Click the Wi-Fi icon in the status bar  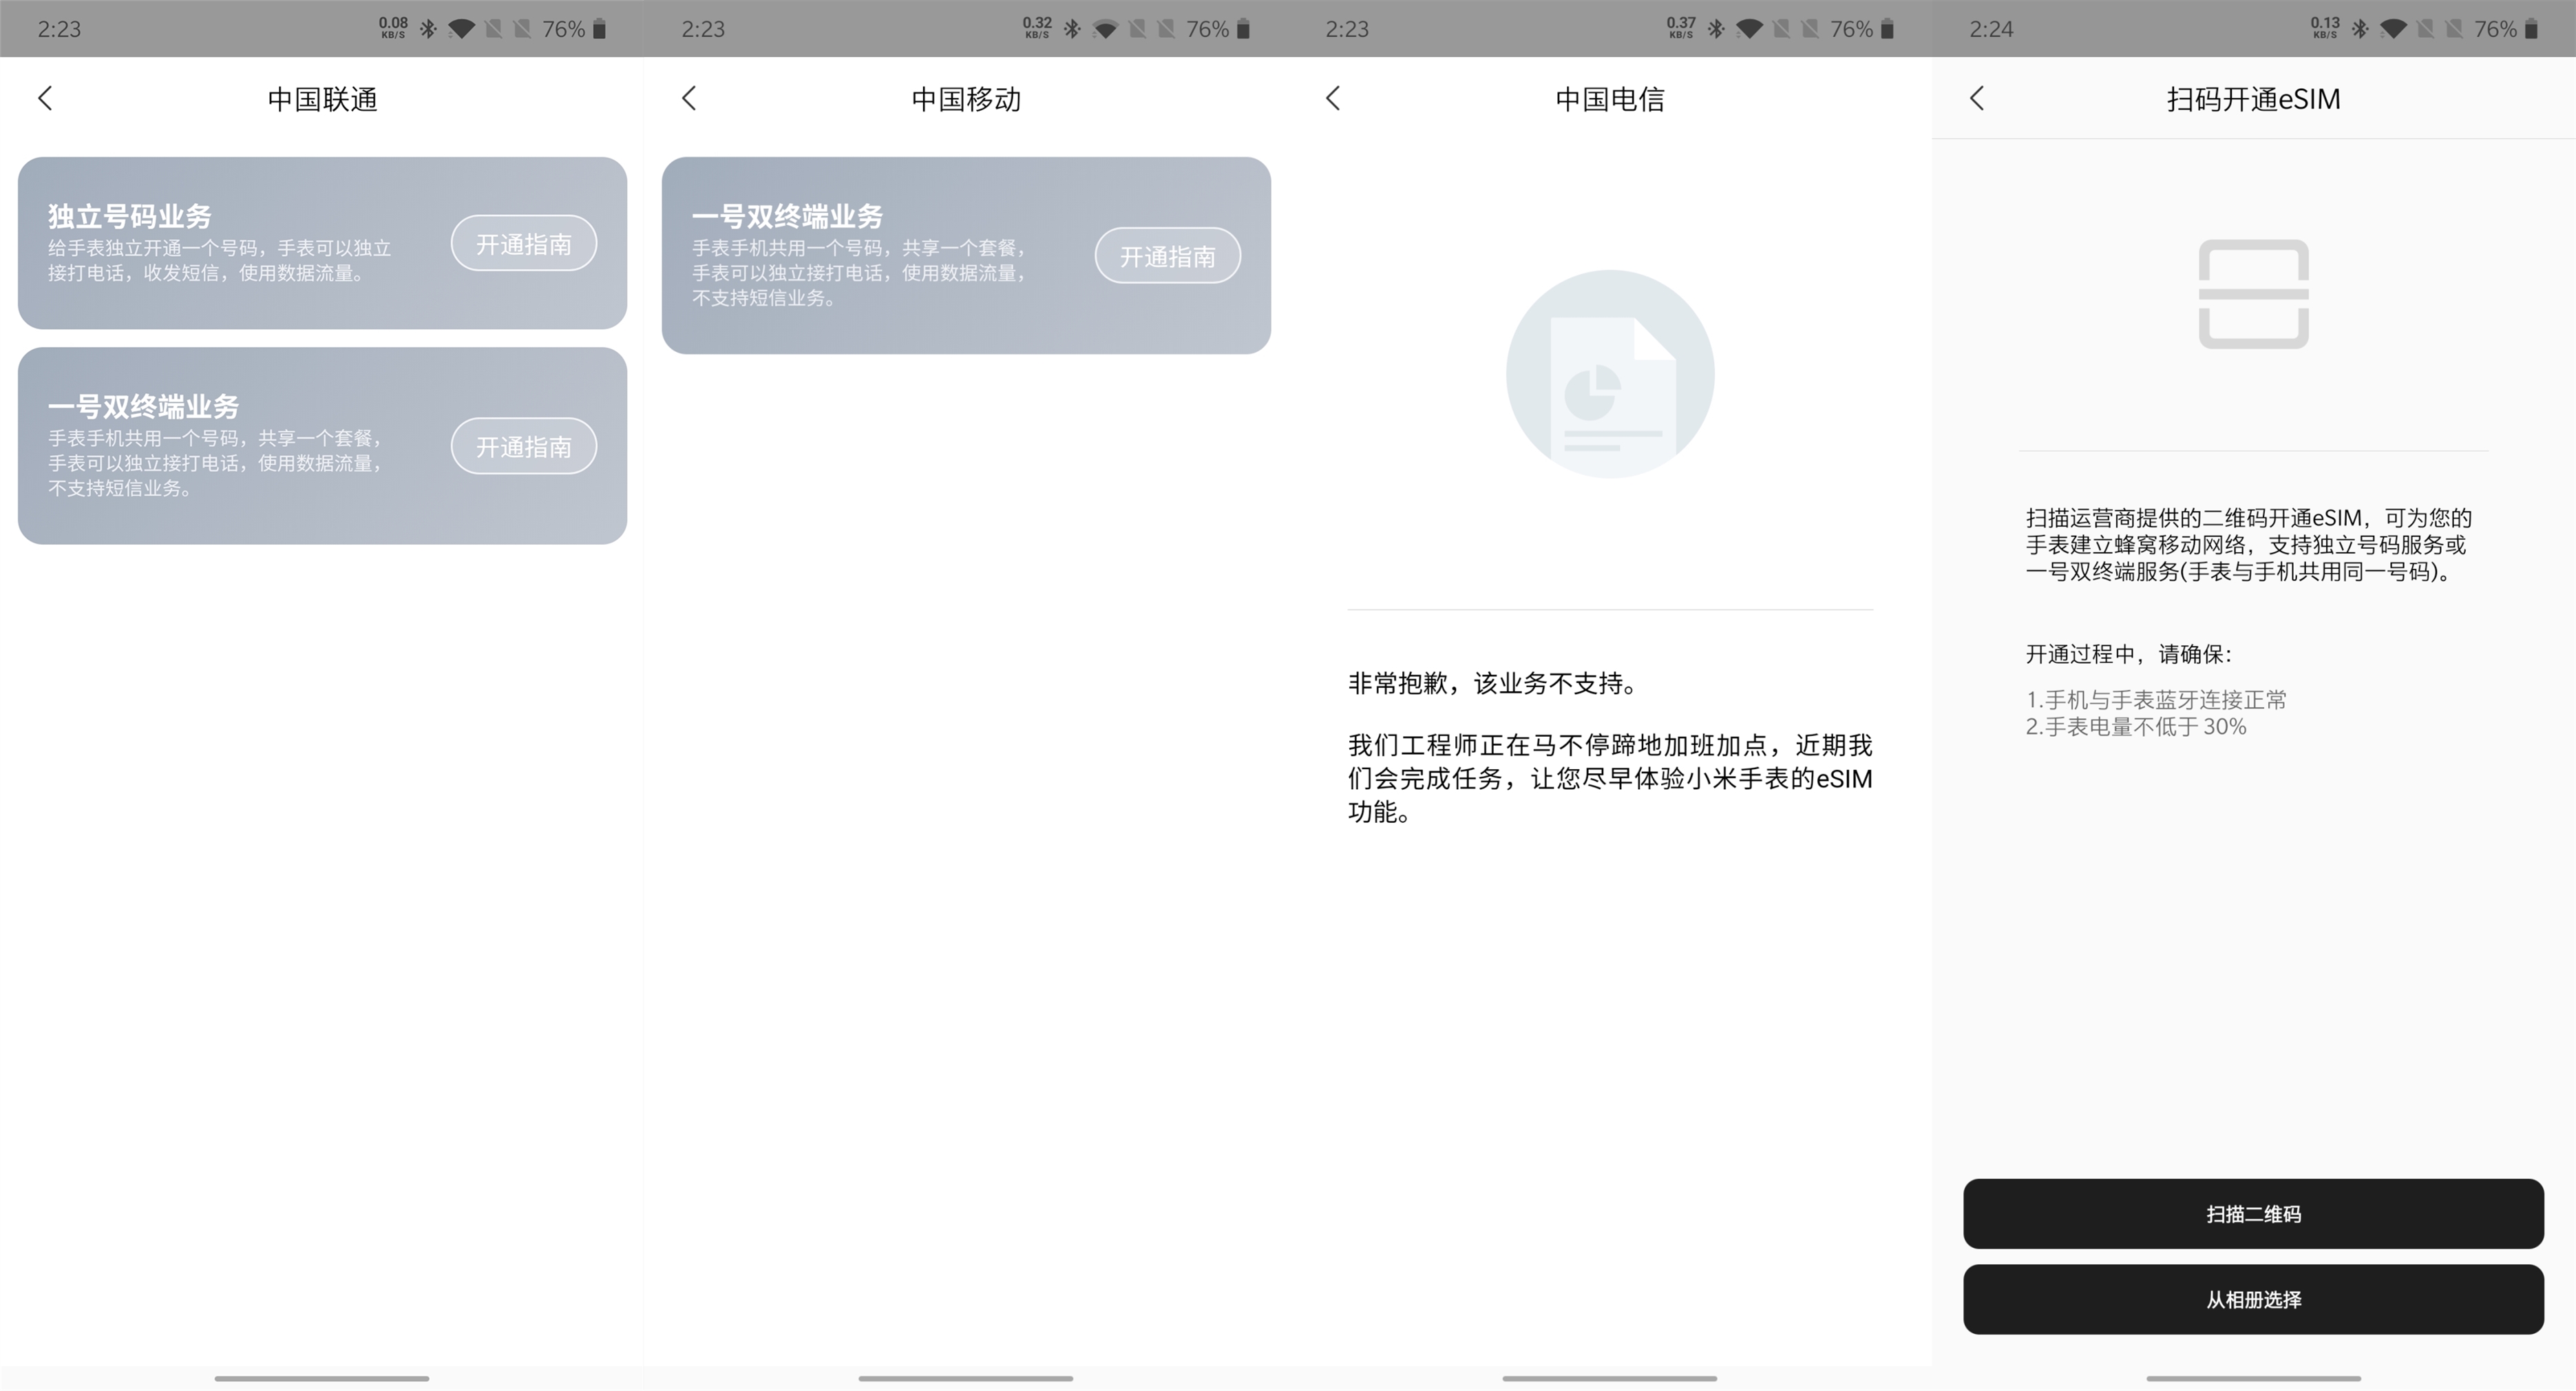click(461, 28)
